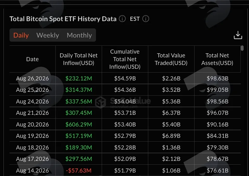Click the $6.89B value traded cell
This screenshot has height=176, width=249.
[x=171, y=136]
